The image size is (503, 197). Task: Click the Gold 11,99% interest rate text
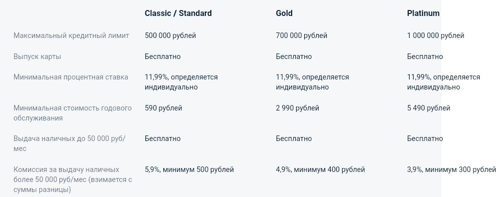coord(313,82)
